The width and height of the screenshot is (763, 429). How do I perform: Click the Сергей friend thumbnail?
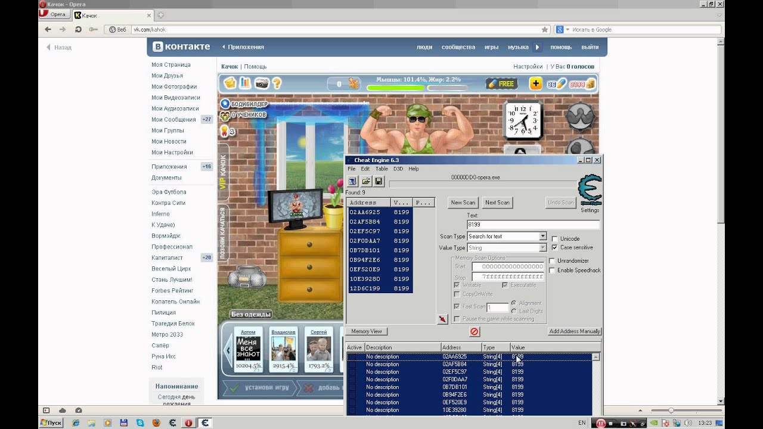click(x=318, y=349)
